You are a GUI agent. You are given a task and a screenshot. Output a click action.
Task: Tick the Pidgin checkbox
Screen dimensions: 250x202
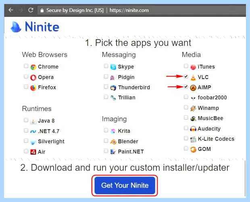[106, 76]
